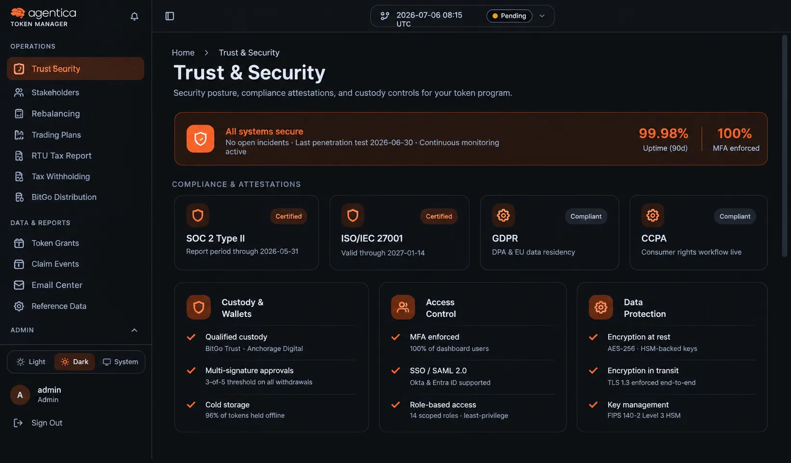
Task: Go to Stakeholders page
Action: pos(75,92)
